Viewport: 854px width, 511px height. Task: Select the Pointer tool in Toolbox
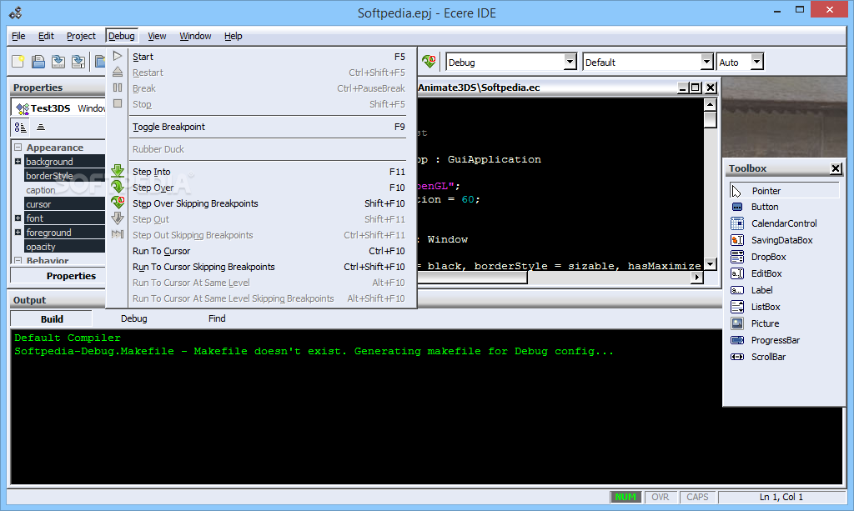784,190
